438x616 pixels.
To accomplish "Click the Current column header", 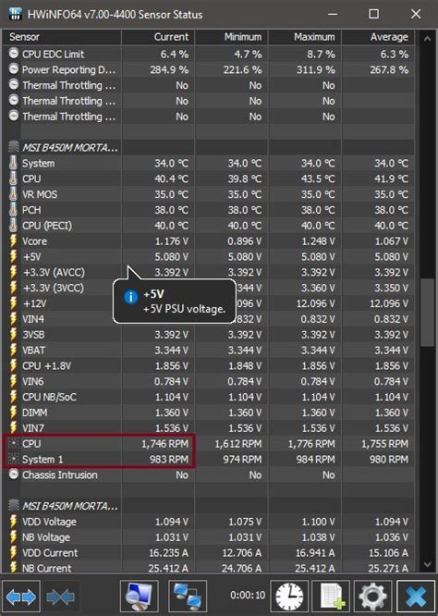I will [x=158, y=37].
